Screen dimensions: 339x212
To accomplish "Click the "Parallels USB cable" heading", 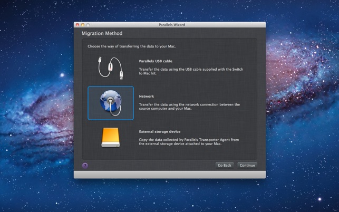I will [x=156, y=61].
